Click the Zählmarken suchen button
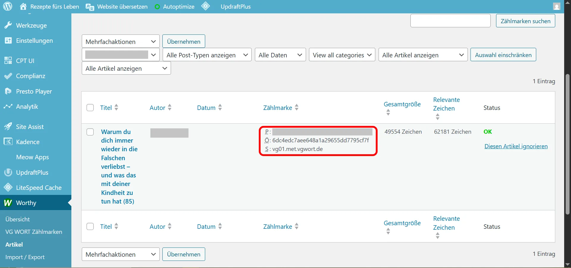571x268 pixels. pos(525,21)
